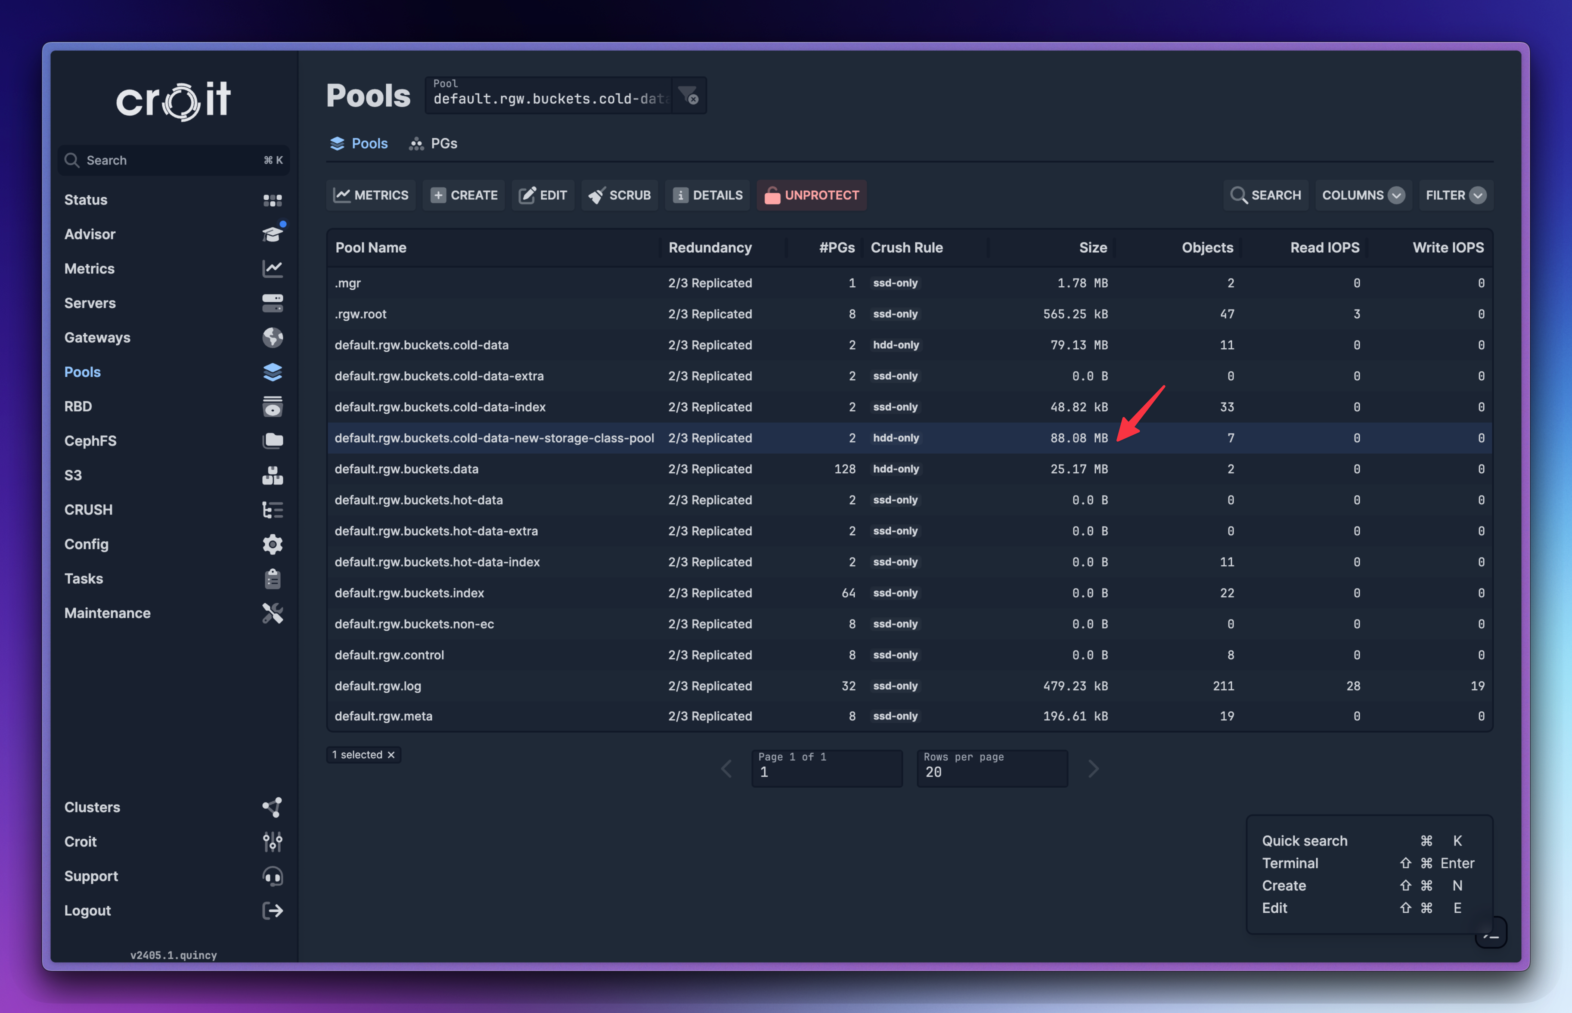
Task: Click the Logout arrow icon
Action: coord(272,911)
